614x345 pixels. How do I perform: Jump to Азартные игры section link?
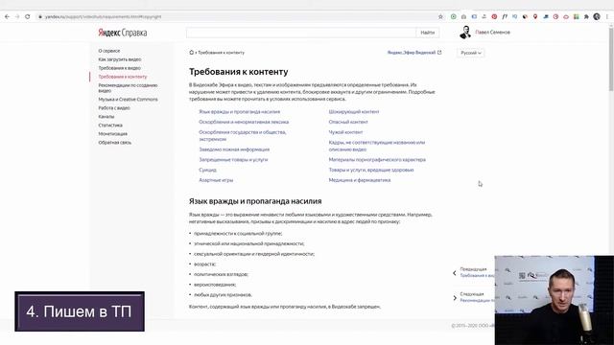pos(216,180)
